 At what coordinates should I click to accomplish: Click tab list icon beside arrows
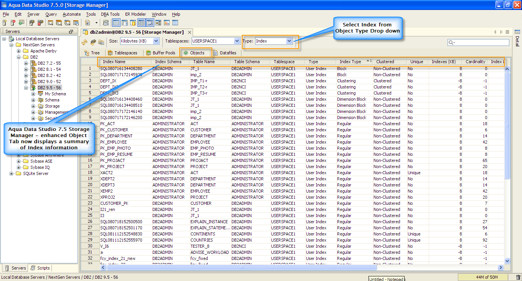507,32
